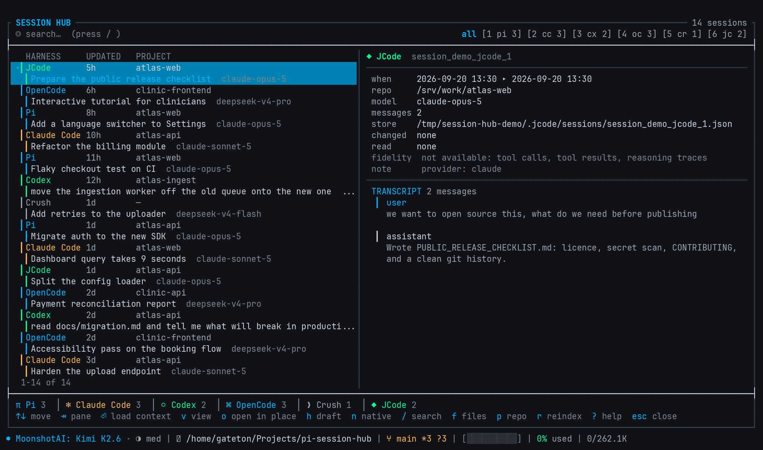Click the 'f files' shortcut

point(469,416)
